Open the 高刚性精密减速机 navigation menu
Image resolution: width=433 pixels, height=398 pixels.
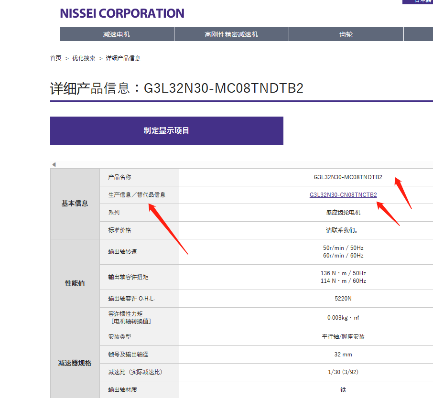[x=231, y=34]
